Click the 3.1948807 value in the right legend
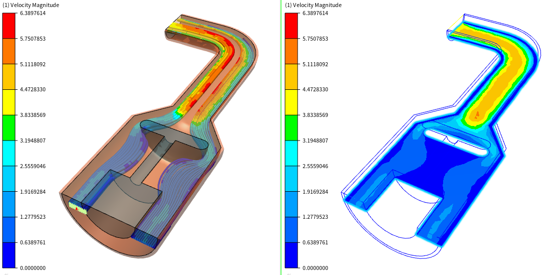This screenshot has width=551, height=275. (x=315, y=141)
